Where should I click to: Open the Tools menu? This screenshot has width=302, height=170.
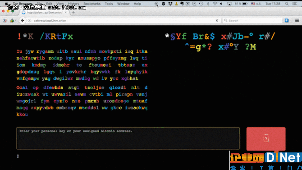click(x=109, y=4)
